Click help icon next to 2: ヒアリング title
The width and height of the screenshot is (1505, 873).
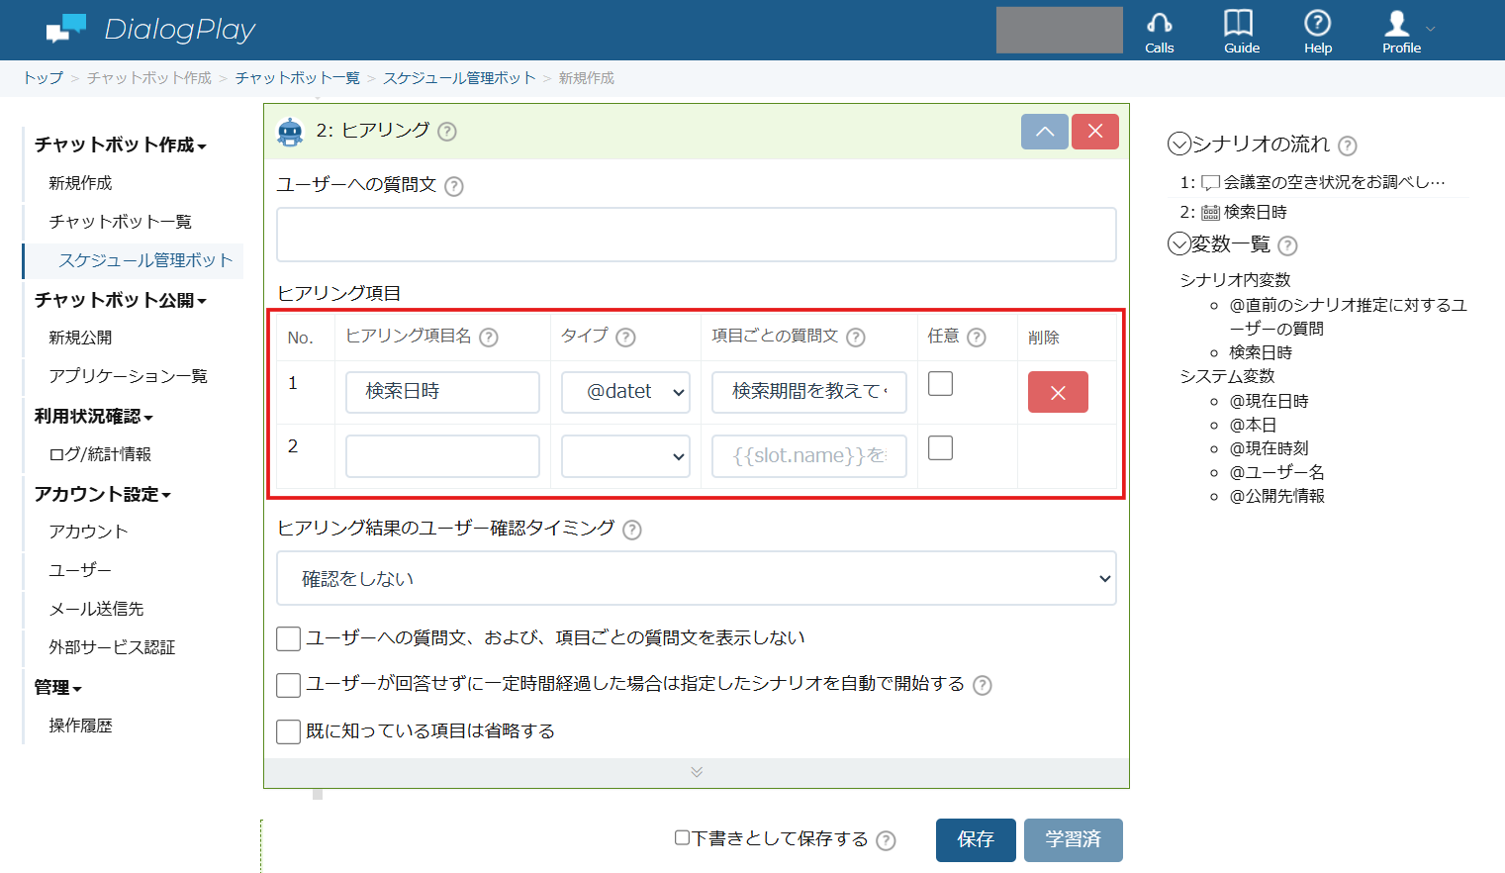(447, 132)
